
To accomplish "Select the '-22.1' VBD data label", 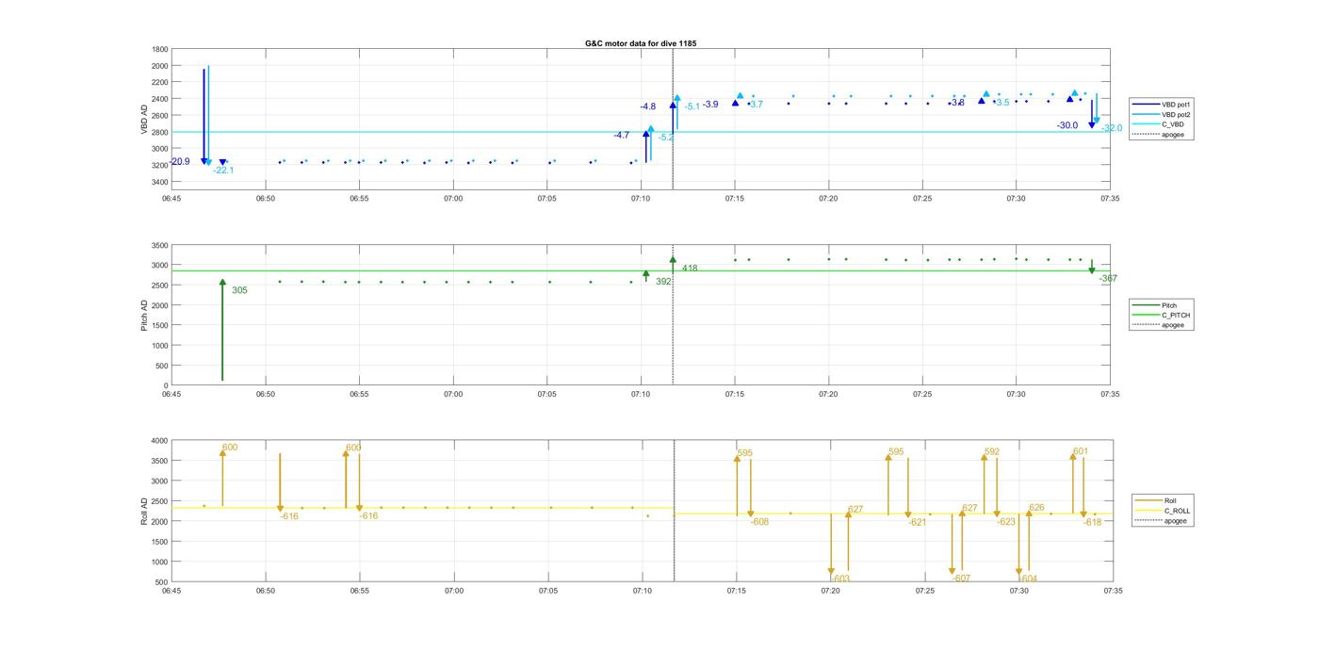I will 223,171.
